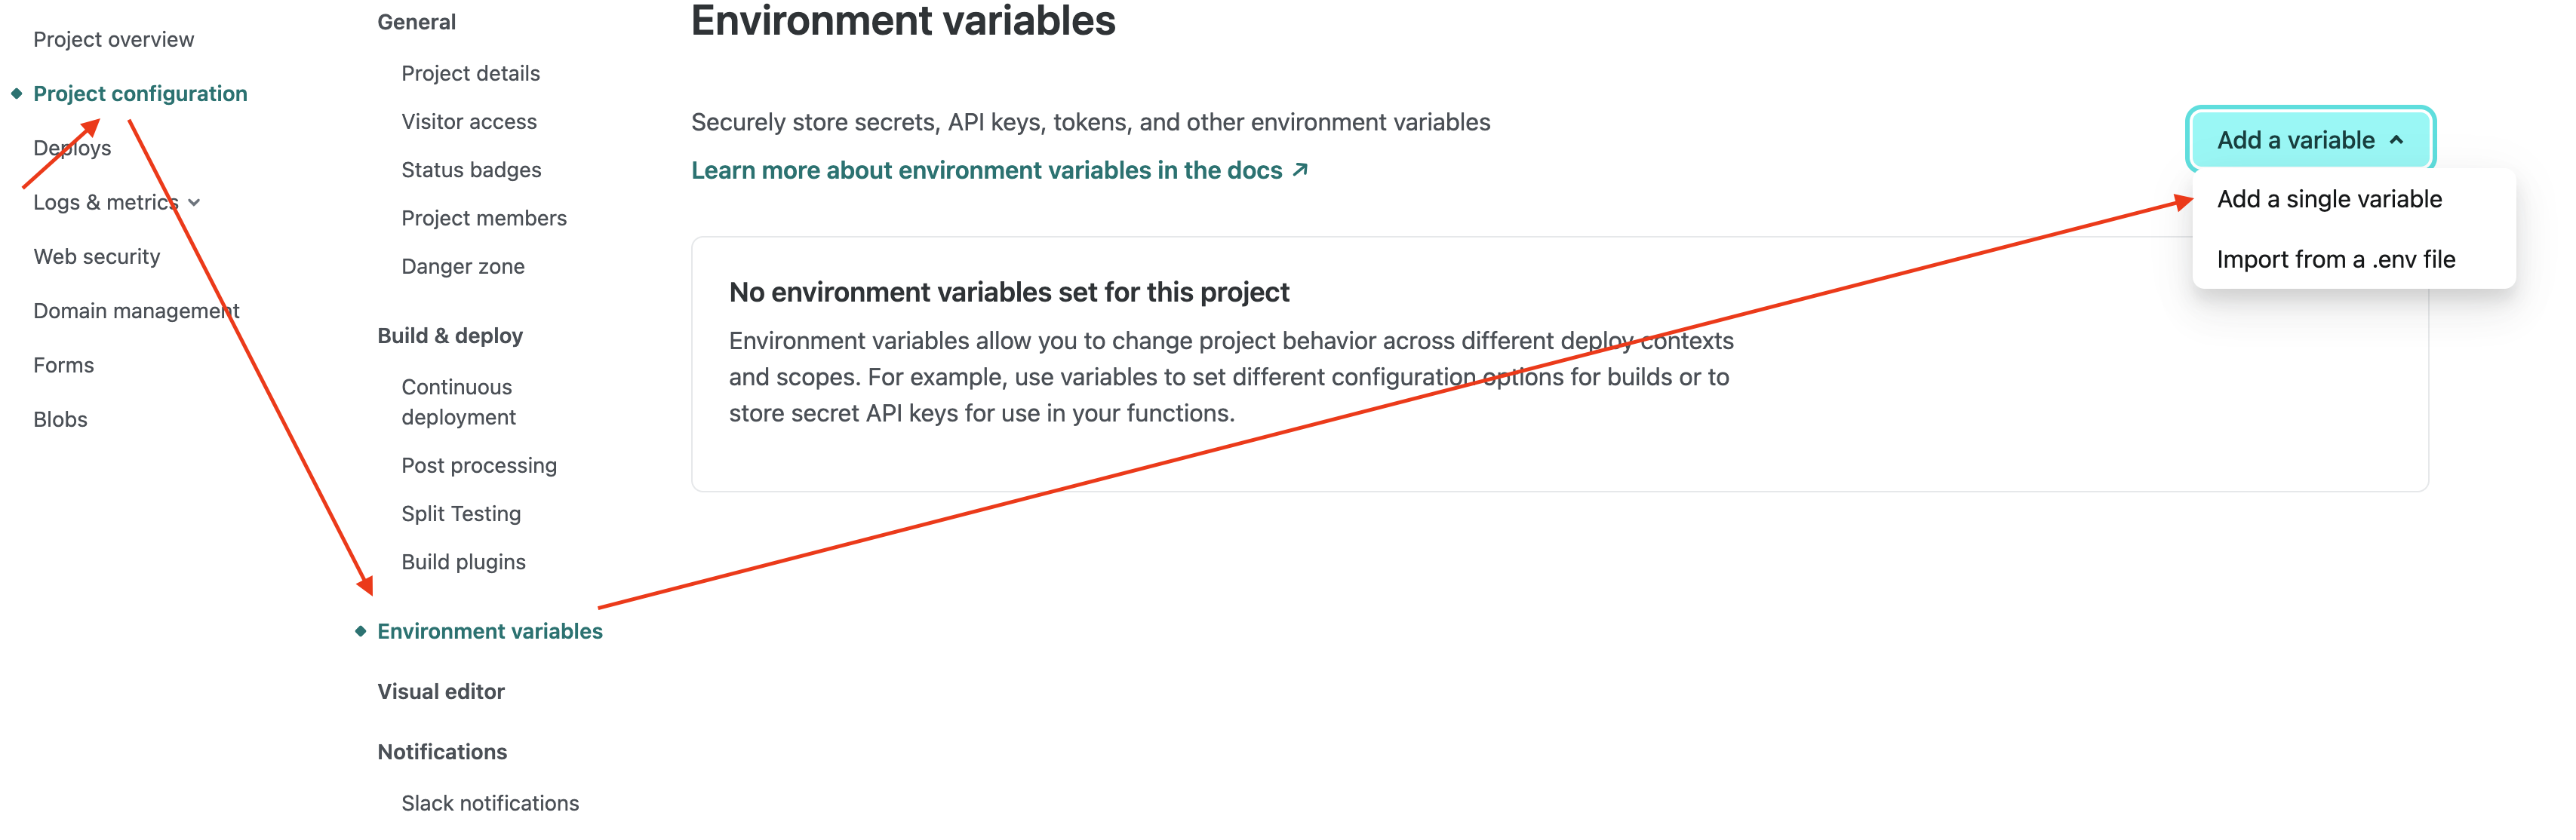
Task: Open the Forms page
Action: [63, 366]
